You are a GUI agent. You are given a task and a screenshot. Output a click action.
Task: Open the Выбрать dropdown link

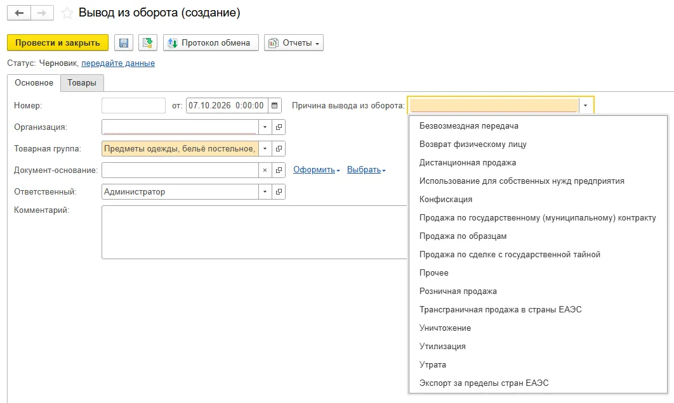(366, 170)
